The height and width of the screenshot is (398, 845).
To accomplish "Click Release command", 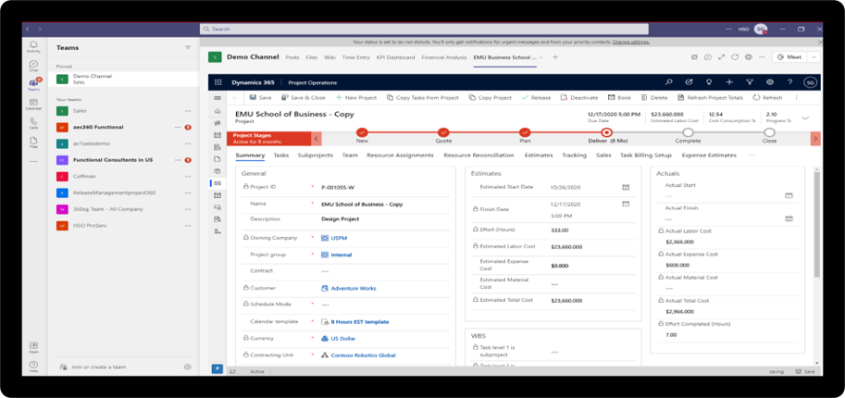I will 536,97.
